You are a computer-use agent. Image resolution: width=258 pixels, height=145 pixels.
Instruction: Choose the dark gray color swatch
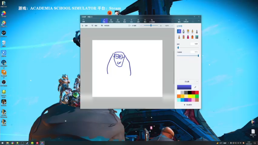click(x=186, y=92)
